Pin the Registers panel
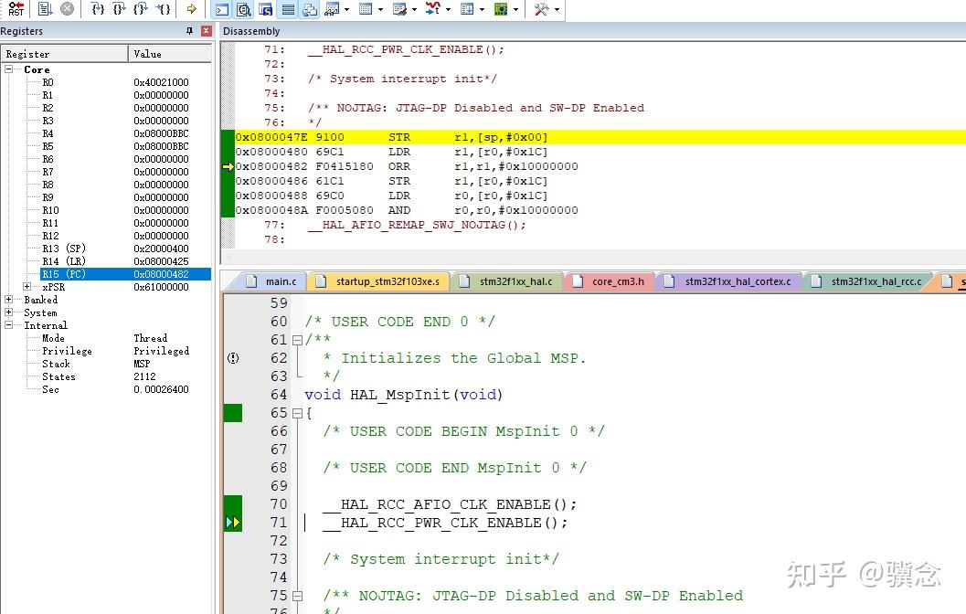 [x=190, y=31]
